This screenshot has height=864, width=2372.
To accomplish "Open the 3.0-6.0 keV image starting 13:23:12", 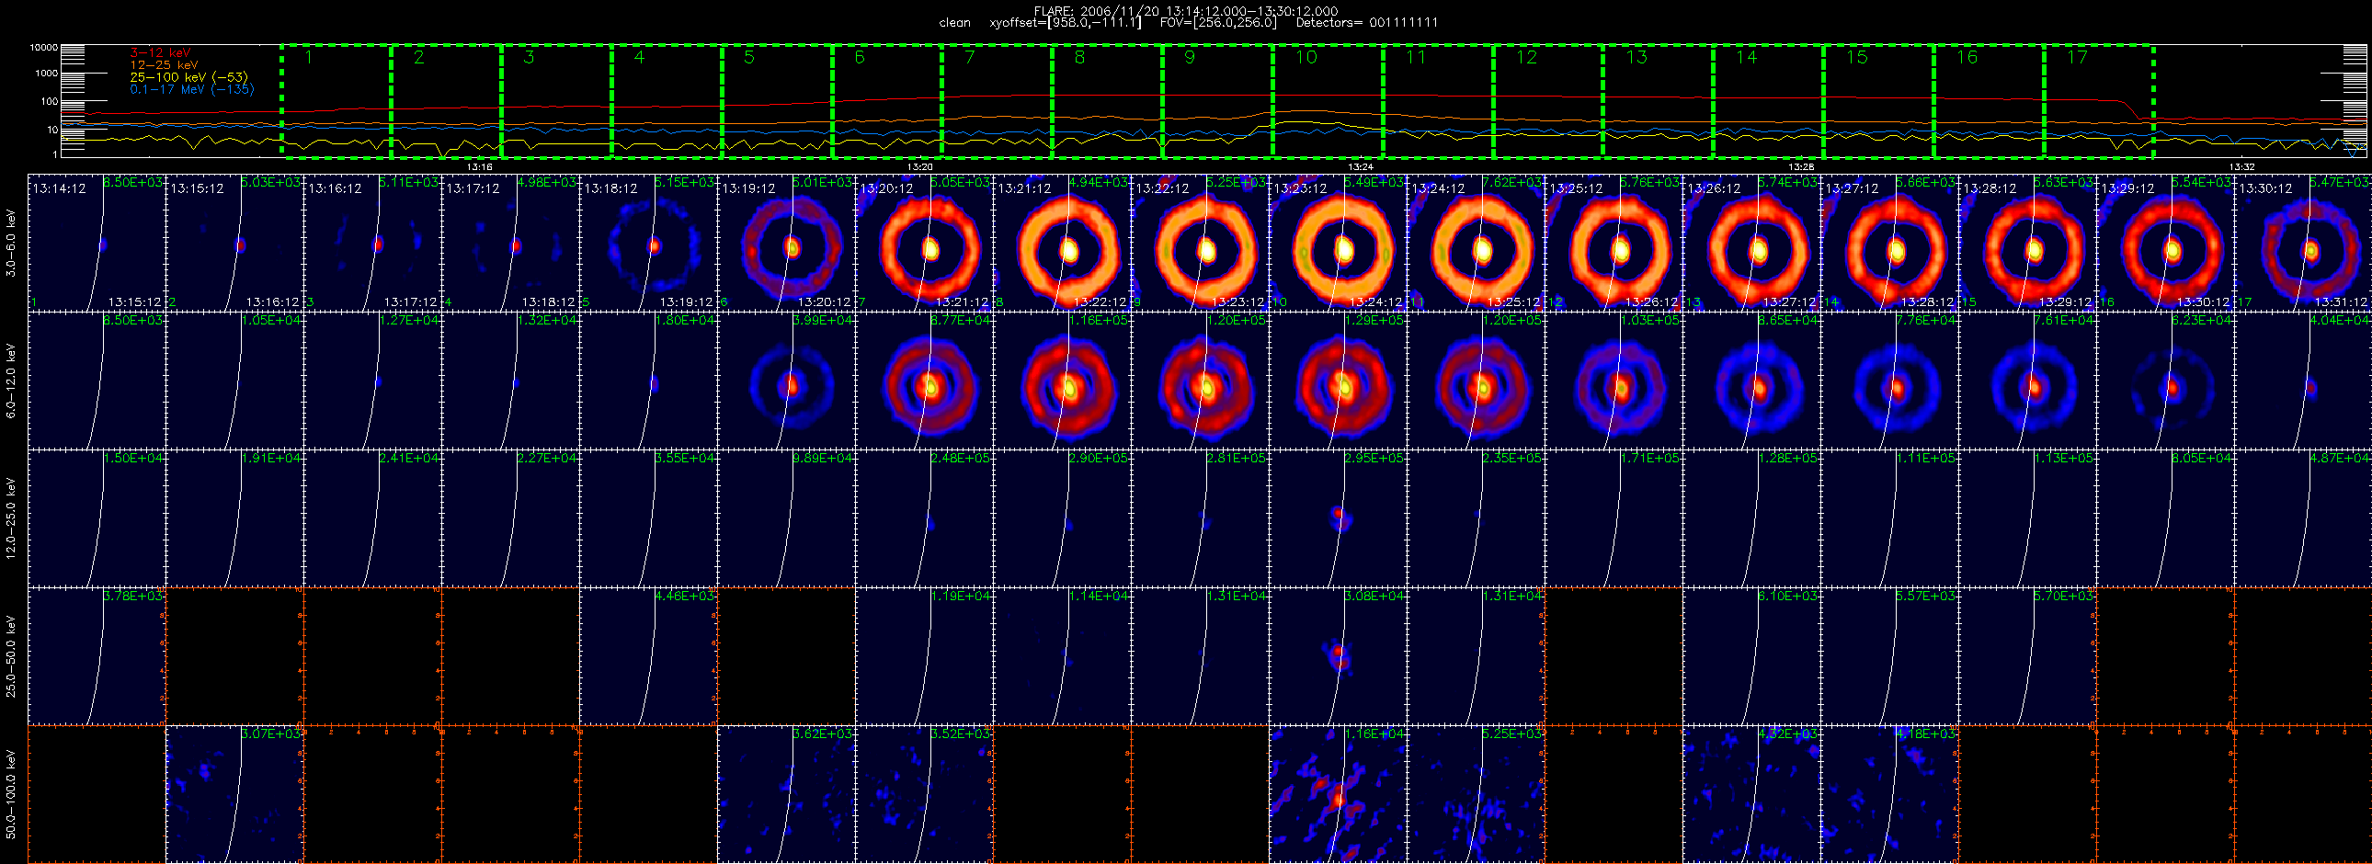I will (x=1338, y=243).
